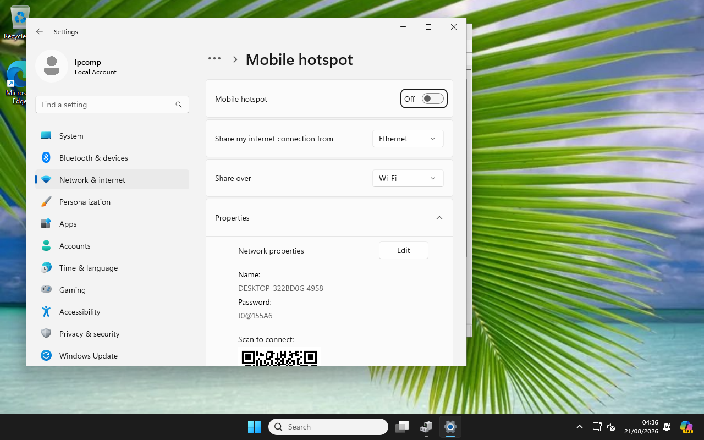
Task: Click the Bluetooth & devices icon
Action: click(46, 158)
